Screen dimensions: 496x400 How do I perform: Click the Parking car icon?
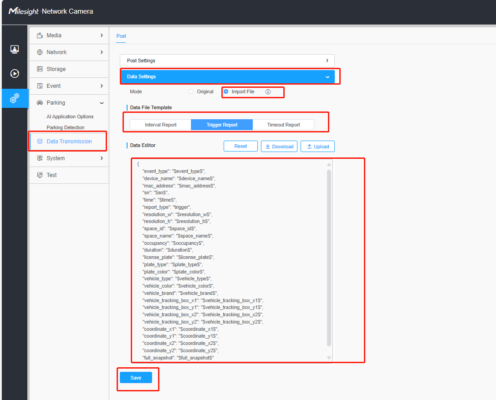pos(40,103)
